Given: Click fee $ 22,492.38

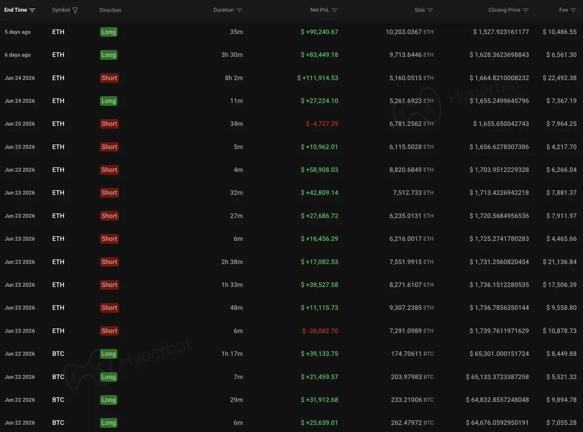Looking at the screenshot, I should point(560,78).
